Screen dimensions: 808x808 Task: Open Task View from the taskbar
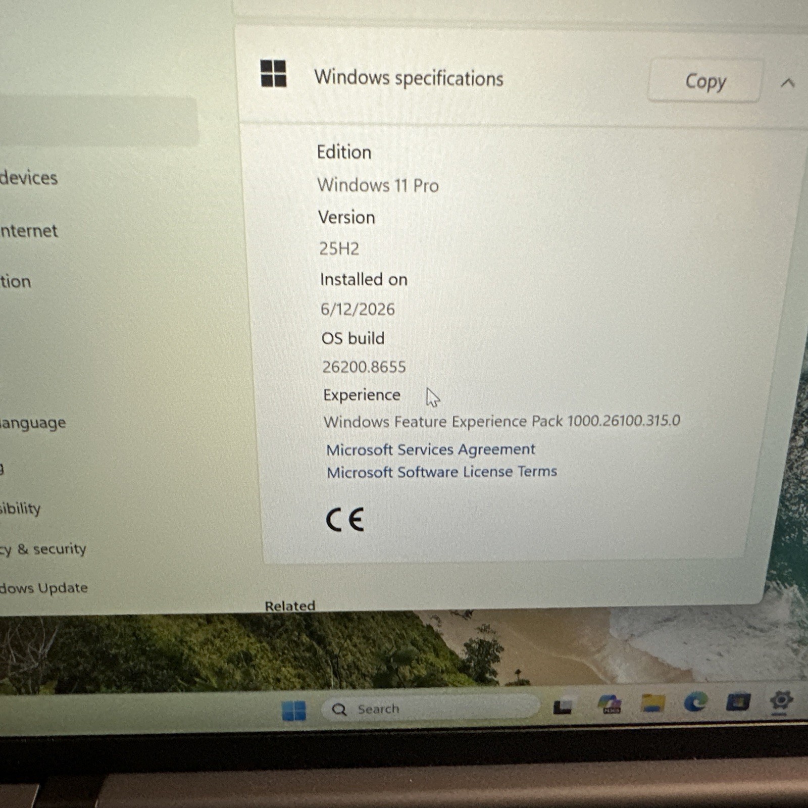(x=563, y=706)
